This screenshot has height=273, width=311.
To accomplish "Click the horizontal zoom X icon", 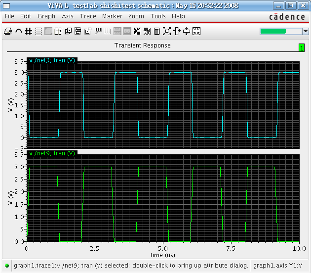I will tap(177, 31).
